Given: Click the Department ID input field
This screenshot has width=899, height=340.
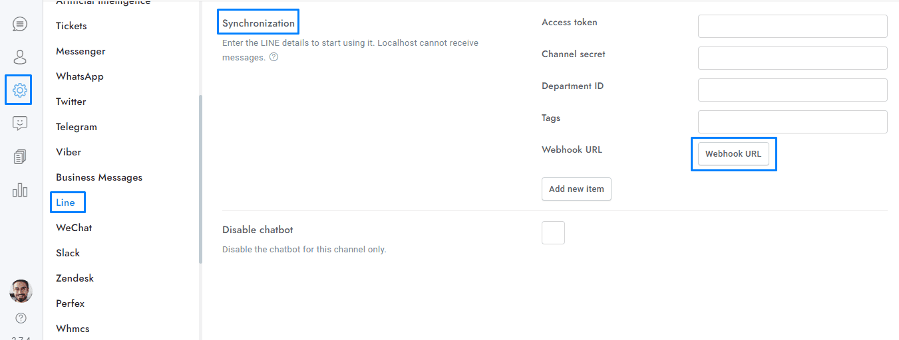Looking at the screenshot, I should point(793,90).
